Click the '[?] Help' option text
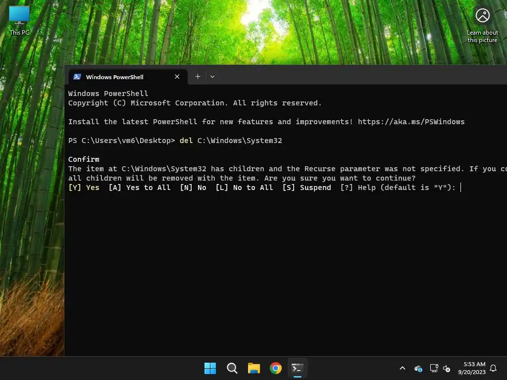The height and width of the screenshot is (380, 507). [358, 188]
